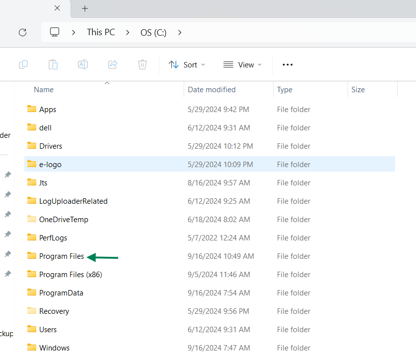Click File folder type in Recovery row
This screenshot has width=416, height=352.
[x=294, y=311]
